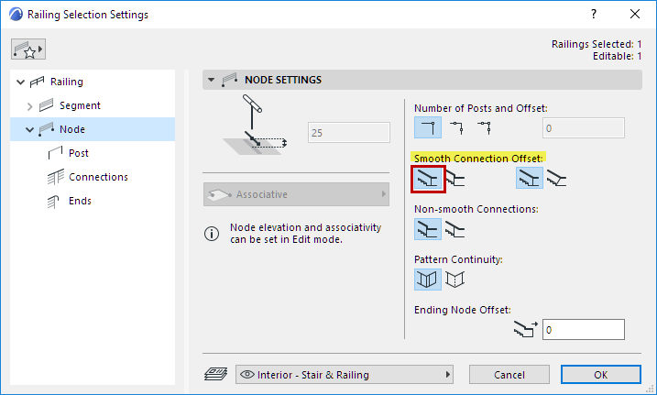657x395 pixels.
Task: Collapse the NODE SETTINGS panel
Action: 213,80
